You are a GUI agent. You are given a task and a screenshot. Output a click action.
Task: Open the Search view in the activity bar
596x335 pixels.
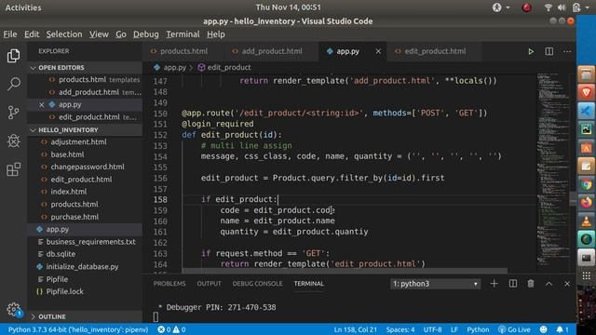click(x=14, y=84)
